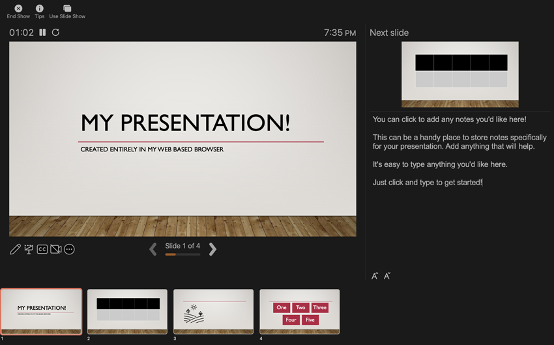Click the clock reading 7:35 PM
The width and height of the screenshot is (554, 345).
point(340,33)
